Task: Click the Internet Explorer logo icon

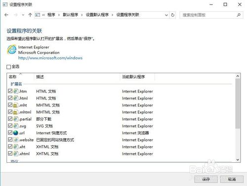Action: coord(12,49)
